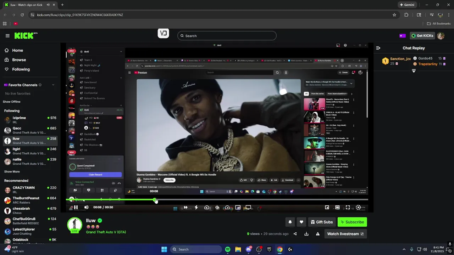The image size is (454, 255).
Task: Click the purple icon beside Get KICKs
Action: (x=403, y=36)
